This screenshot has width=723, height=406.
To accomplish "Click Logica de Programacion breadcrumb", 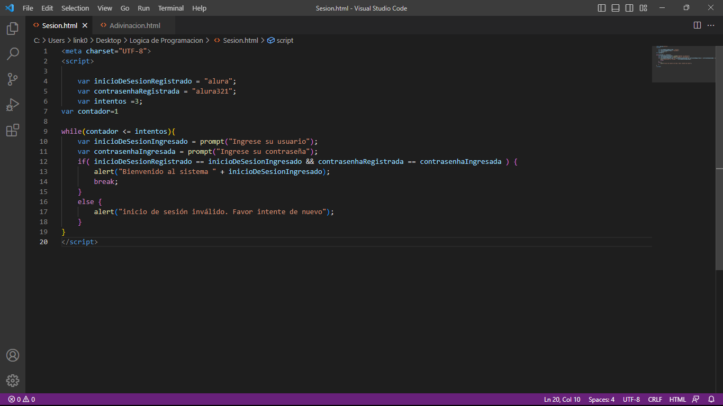I will pyautogui.click(x=166, y=40).
